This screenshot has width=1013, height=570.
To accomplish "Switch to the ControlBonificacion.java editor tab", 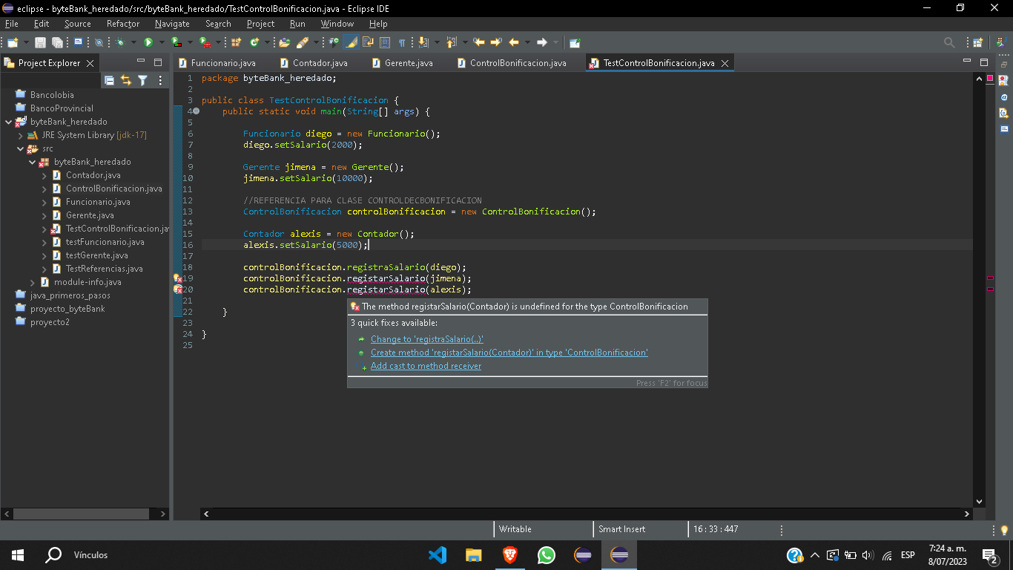I will [512, 63].
